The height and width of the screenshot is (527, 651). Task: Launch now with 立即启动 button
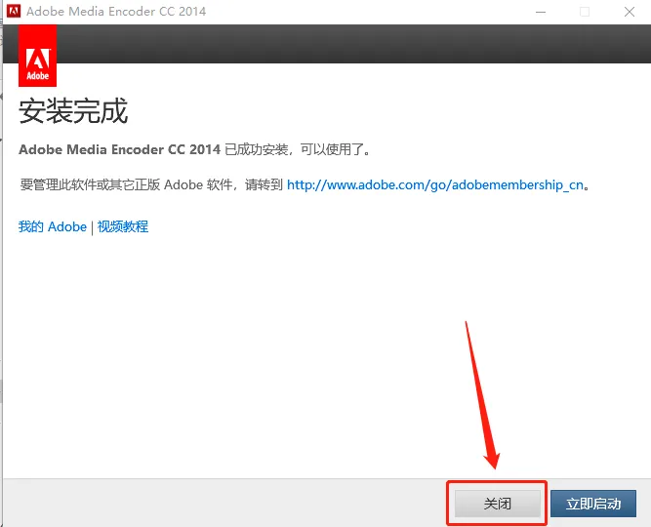coord(593,504)
